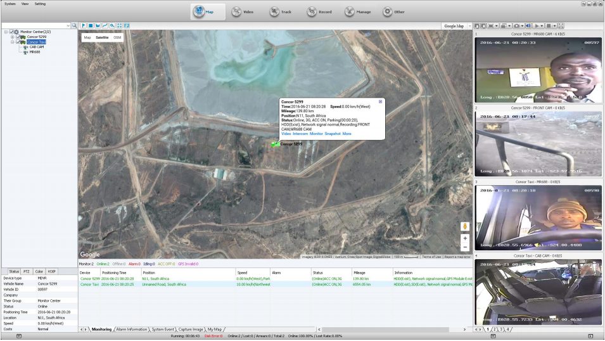Open the Google Map provider dropdown

(469, 26)
